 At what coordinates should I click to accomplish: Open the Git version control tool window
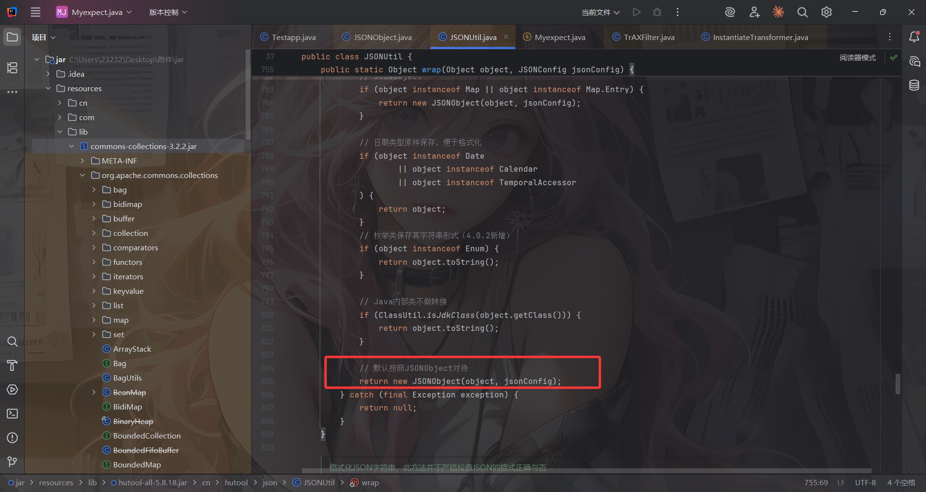(13, 462)
